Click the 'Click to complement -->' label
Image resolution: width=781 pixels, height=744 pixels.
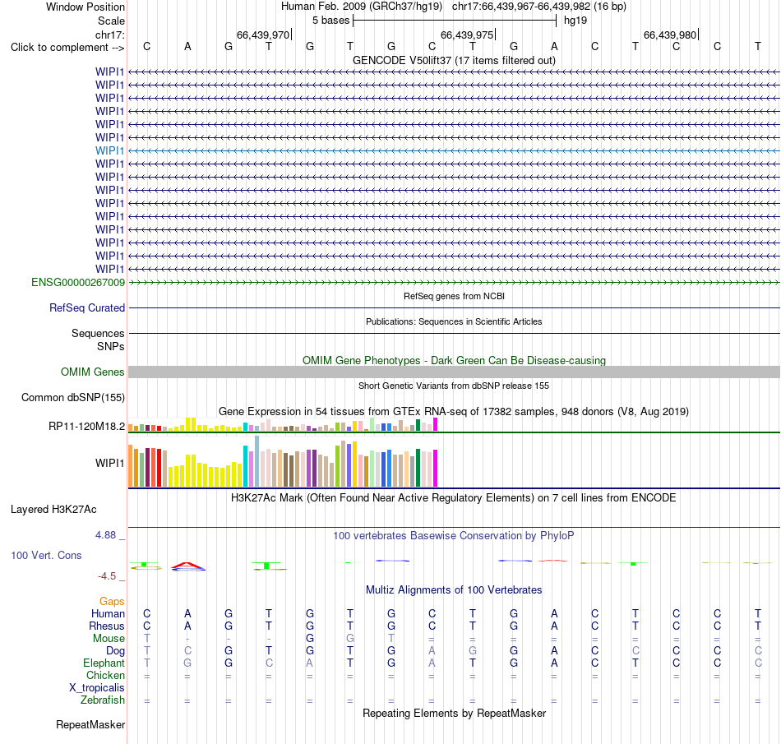point(67,48)
